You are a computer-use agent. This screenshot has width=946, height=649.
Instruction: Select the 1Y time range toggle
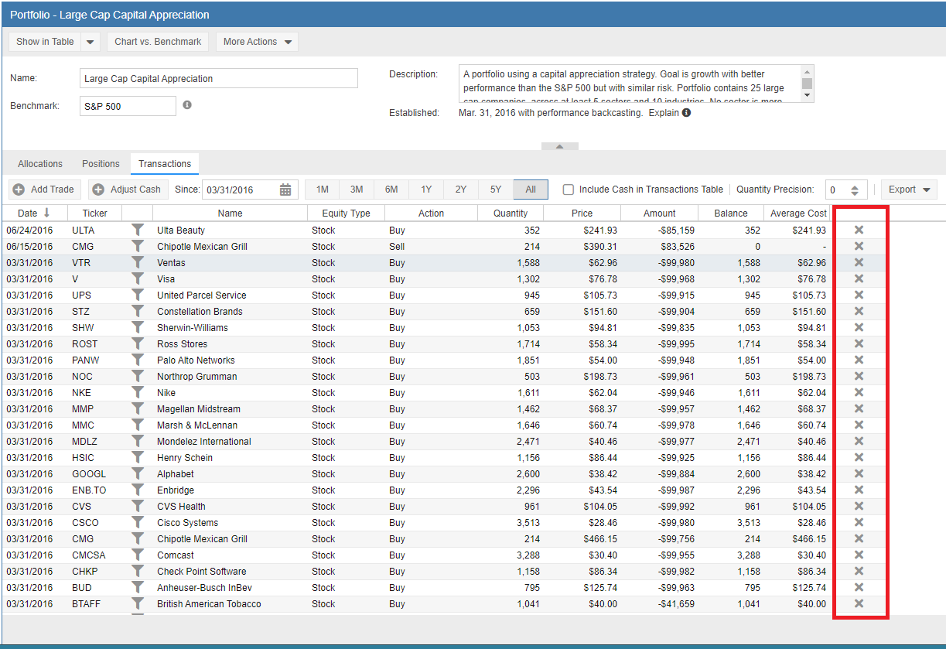pos(426,190)
